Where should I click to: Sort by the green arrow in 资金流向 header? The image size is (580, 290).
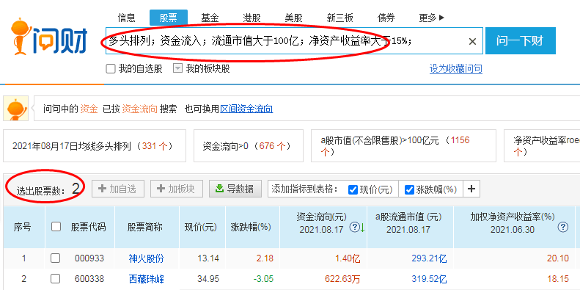point(362,228)
